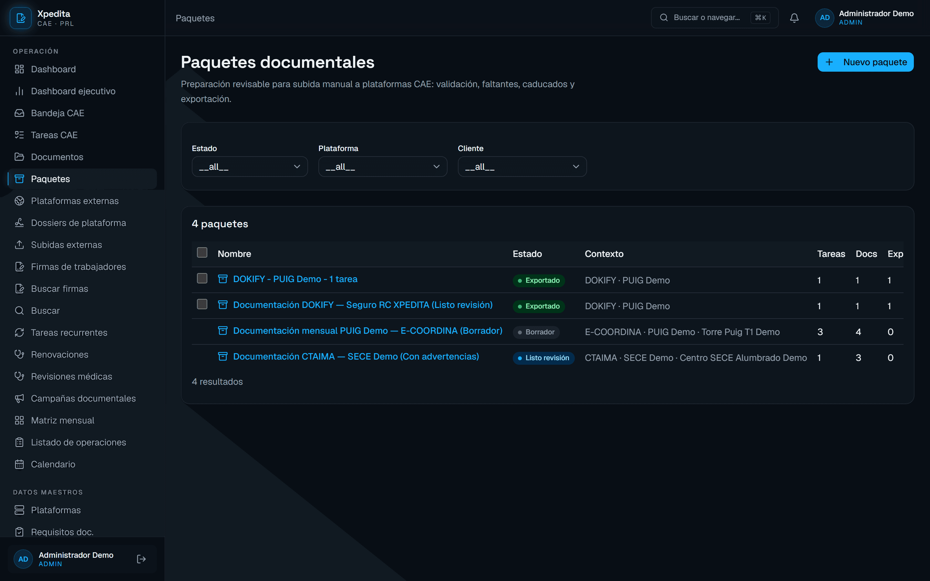Viewport: 930px width, 581px height.
Task: Click the Nombre column header
Action: click(234, 254)
